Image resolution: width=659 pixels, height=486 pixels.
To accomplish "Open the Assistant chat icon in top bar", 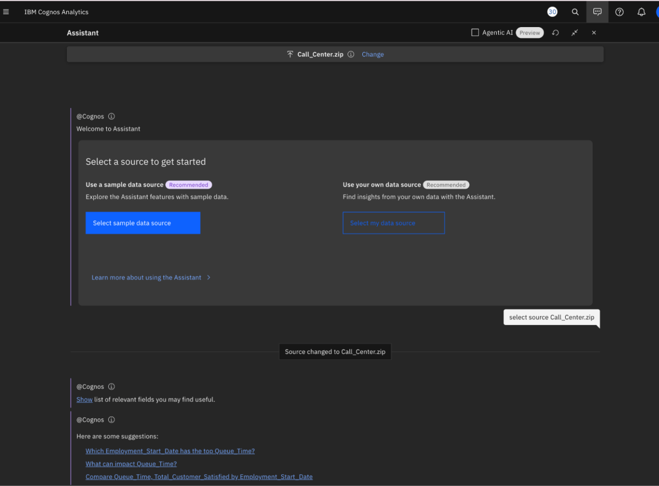I will pos(597,12).
